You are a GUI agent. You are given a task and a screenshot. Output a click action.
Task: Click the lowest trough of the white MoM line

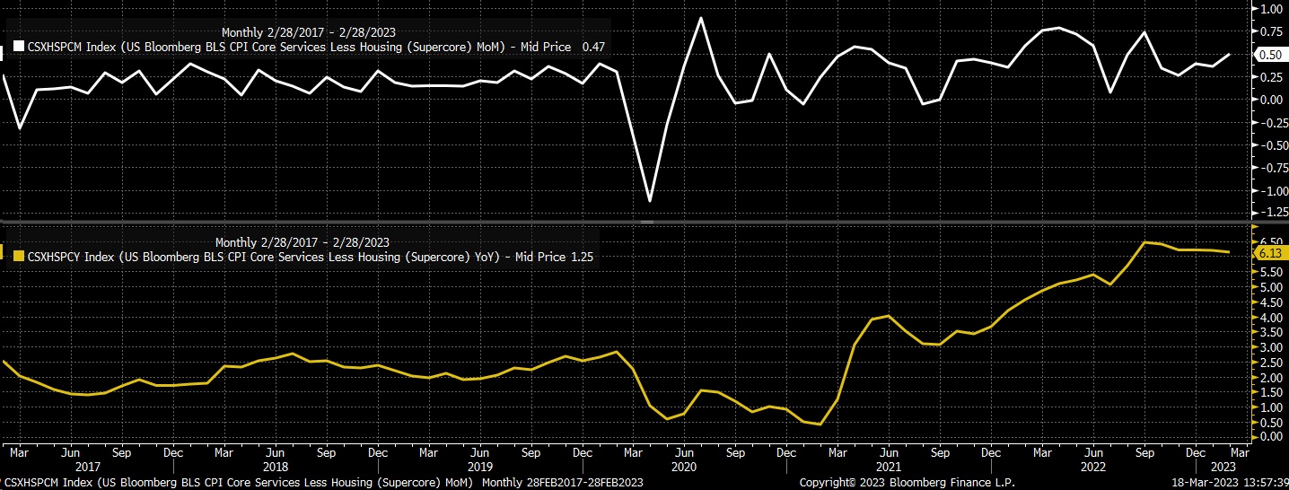650,200
